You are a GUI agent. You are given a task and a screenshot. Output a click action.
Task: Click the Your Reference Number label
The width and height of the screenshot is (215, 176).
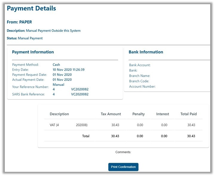pyautogui.click(x=30, y=87)
